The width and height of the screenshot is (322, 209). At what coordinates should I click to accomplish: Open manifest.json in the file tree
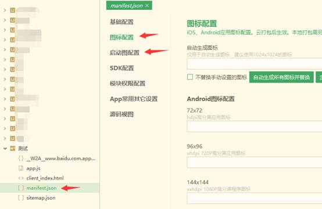click(41, 188)
